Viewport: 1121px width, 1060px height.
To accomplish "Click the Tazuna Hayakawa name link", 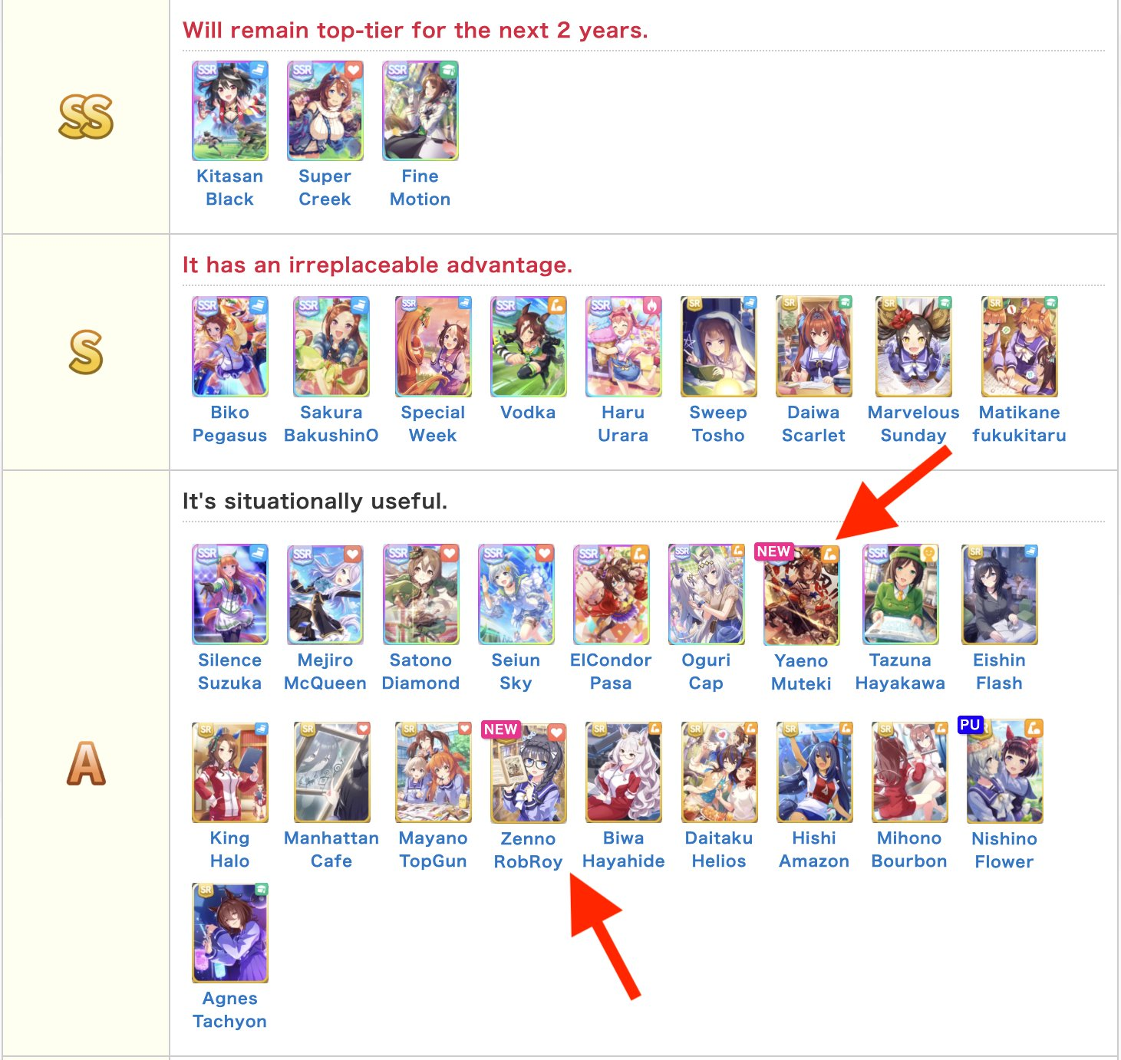I will pyautogui.click(x=900, y=671).
